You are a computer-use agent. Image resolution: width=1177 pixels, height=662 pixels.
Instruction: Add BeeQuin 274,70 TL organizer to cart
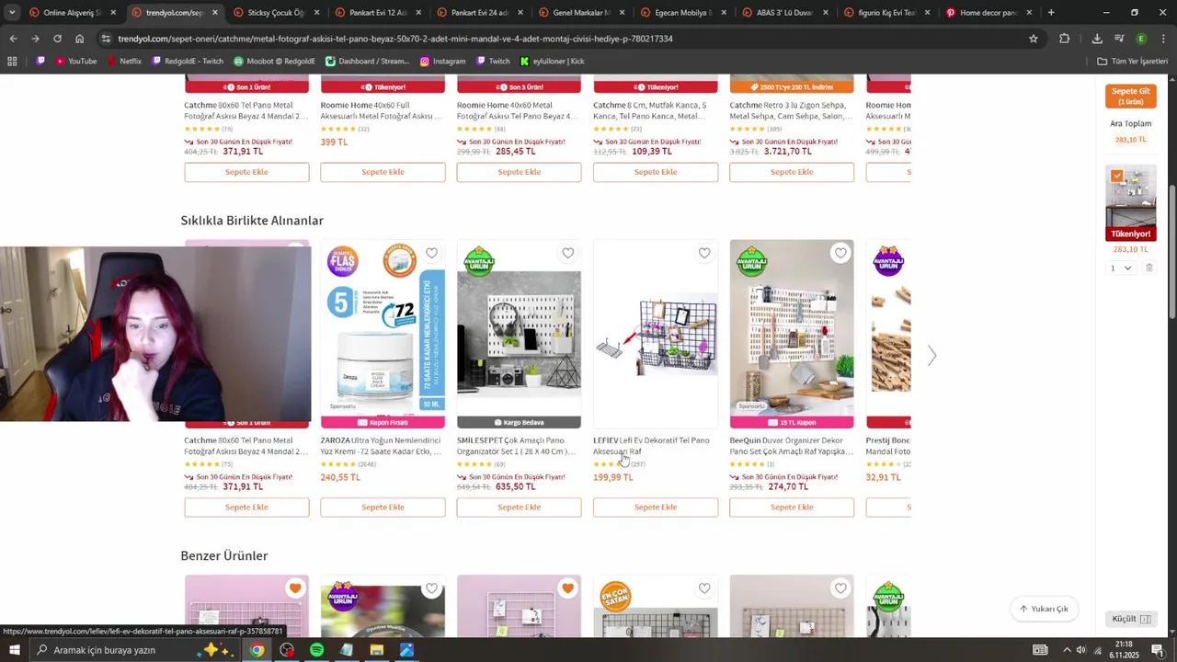point(792,508)
